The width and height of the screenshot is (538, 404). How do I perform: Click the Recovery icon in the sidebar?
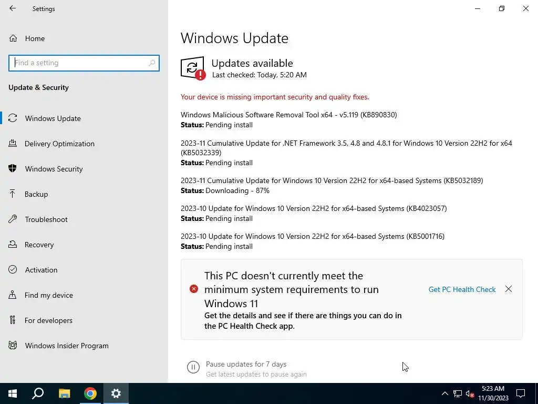point(13,244)
